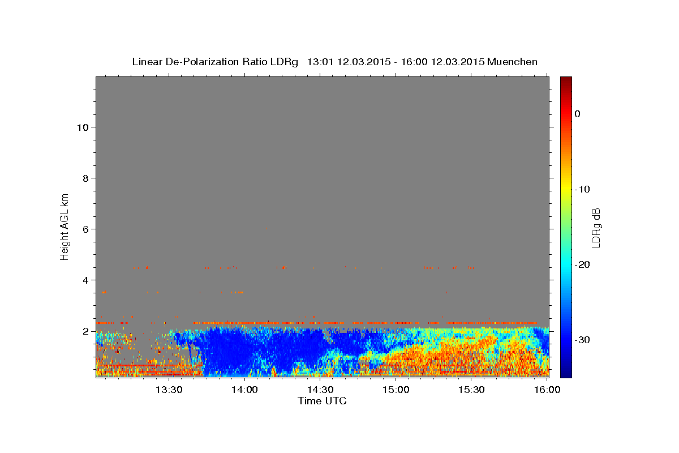Viewport: 679px width, 453px height.
Task: Click the green section of the colorbar
Action: [565, 226]
